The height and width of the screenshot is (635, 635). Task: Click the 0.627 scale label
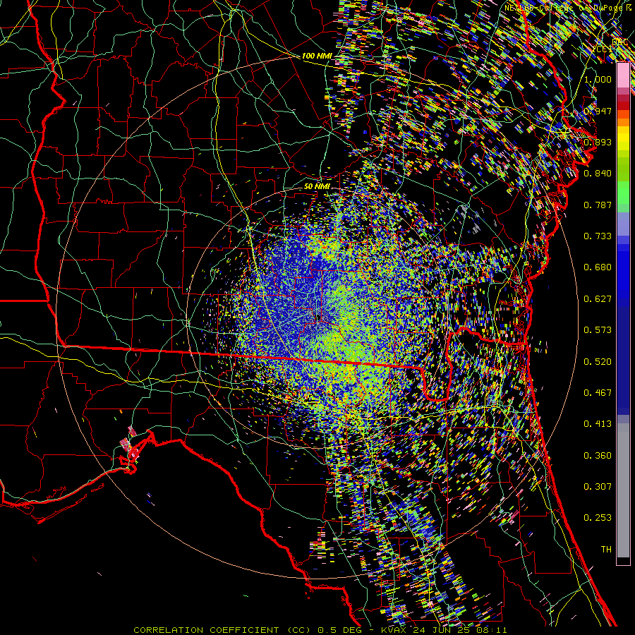point(598,299)
